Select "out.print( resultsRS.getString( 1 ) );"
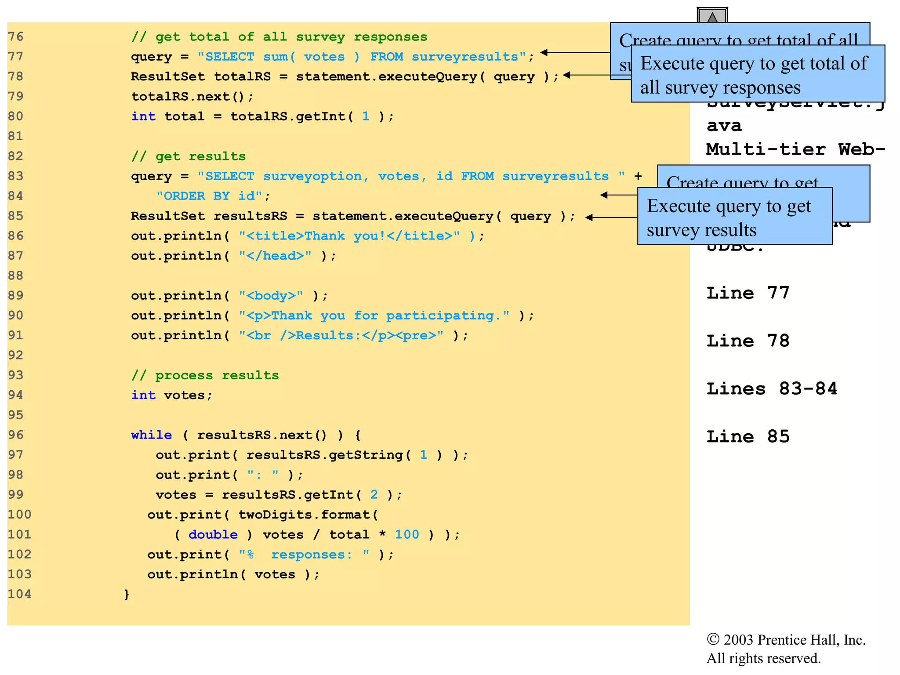This screenshot has width=900, height=675. pyautogui.click(x=312, y=455)
